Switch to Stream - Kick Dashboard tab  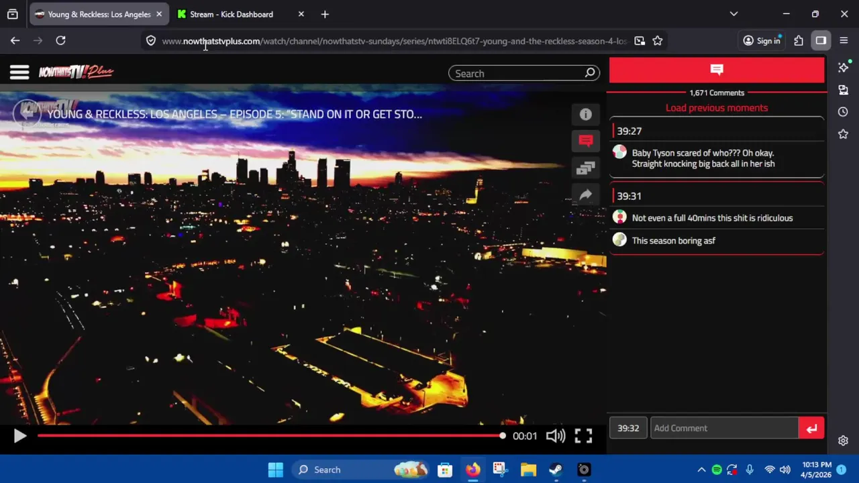[x=232, y=14]
